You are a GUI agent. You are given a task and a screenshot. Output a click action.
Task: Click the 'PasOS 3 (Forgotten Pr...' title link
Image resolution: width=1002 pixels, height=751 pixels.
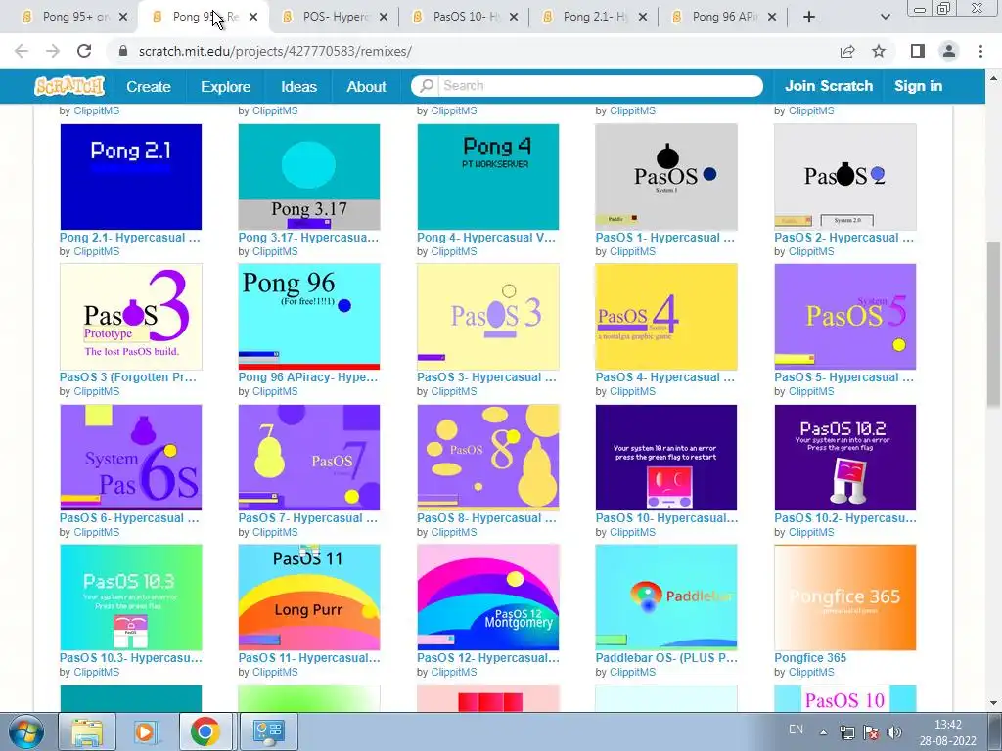point(128,377)
